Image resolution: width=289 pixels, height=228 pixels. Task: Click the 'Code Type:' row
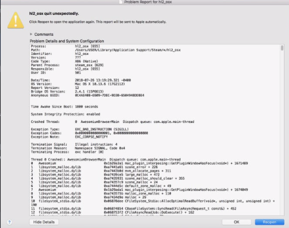[64, 61]
